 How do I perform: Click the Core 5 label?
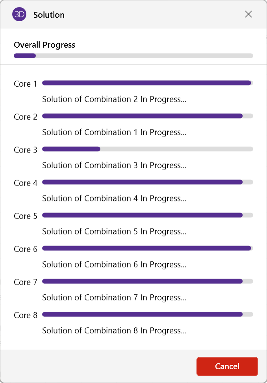click(x=26, y=216)
